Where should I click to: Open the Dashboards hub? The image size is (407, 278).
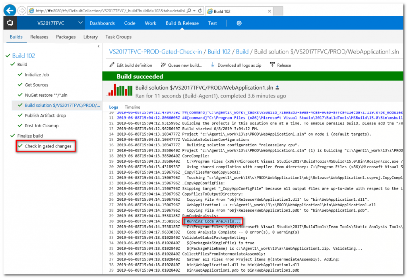point(102,23)
